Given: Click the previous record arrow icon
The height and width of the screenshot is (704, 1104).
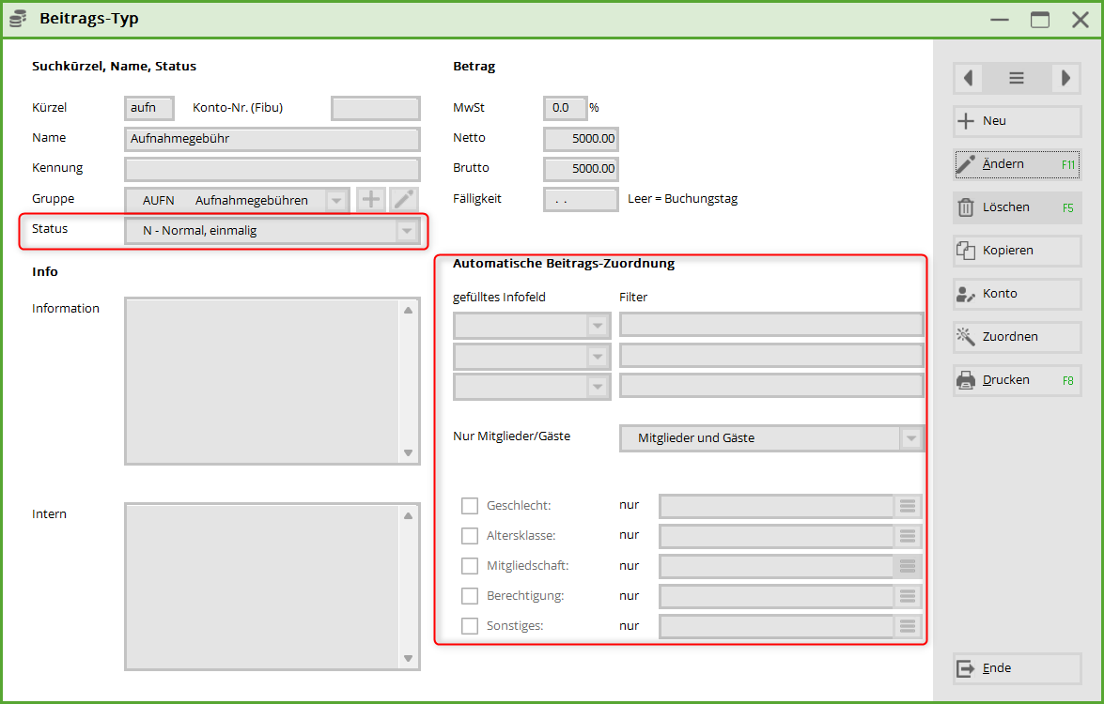Looking at the screenshot, I should pyautogui.click(x=968, y=79).
